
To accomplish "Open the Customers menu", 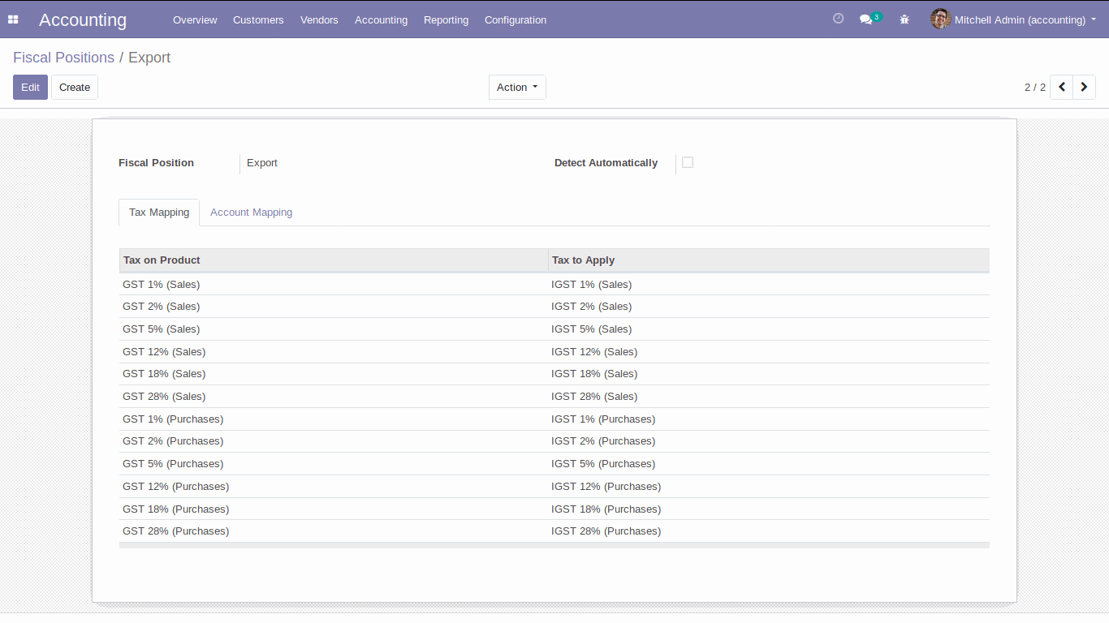I will pos(258,19).
